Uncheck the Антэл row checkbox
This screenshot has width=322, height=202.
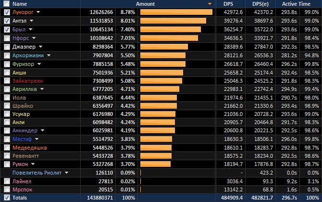point(7,21)
